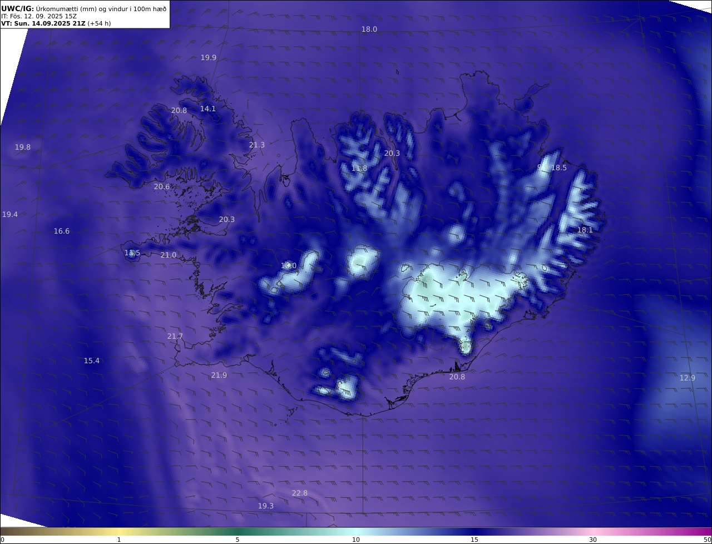The height and width of the screenshot is (544, 712).
Task: Click the 20.6 value on the map
Action: pos(161,186)
